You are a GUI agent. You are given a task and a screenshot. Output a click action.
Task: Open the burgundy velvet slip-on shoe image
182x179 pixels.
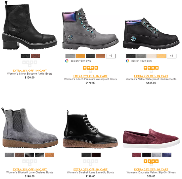pos(151,138)
